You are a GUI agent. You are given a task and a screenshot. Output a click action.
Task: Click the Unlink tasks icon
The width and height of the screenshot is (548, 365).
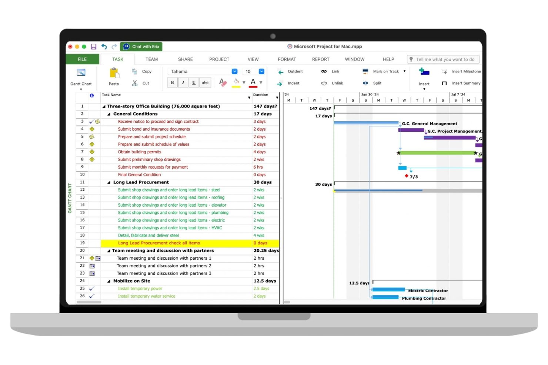click(x=324, y=83)
